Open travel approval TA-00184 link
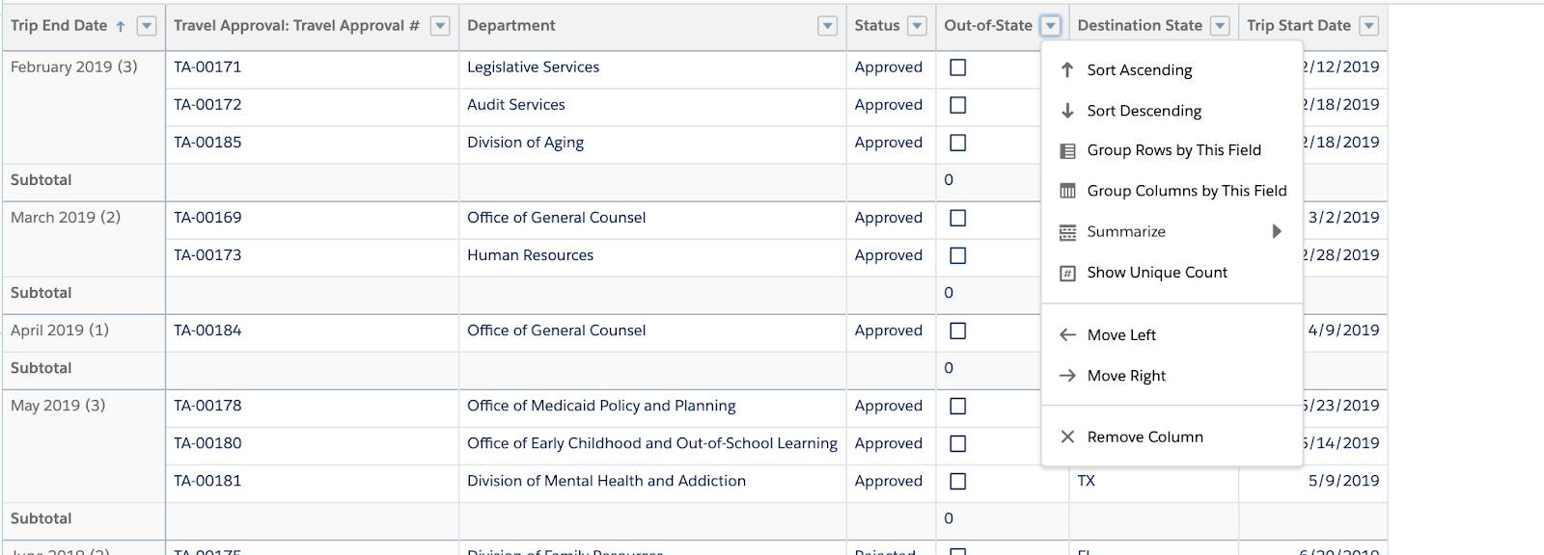 pos(207,330)
